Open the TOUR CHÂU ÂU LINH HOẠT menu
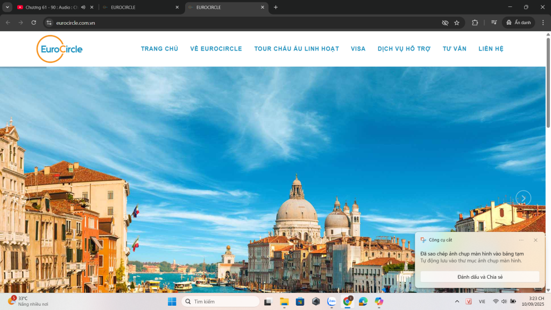 [296, 49]
